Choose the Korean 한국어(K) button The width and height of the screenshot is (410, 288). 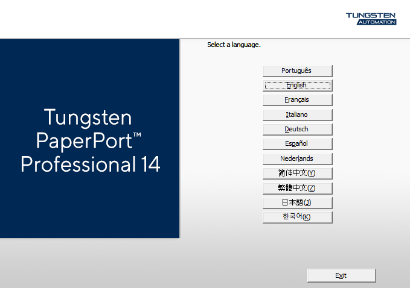(297, 217)
